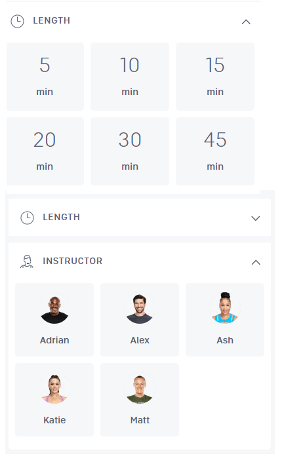This screenshot has height=462, width=284.
Task: Choose Matt's profile photo
Action: 140,388
